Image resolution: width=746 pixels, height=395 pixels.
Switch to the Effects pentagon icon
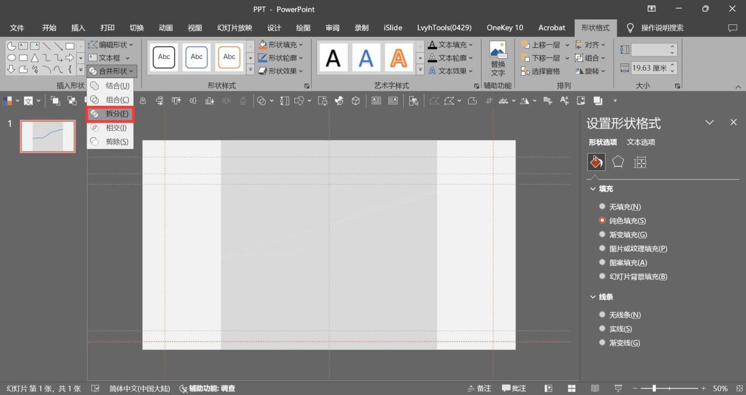[x=618, y=162]
